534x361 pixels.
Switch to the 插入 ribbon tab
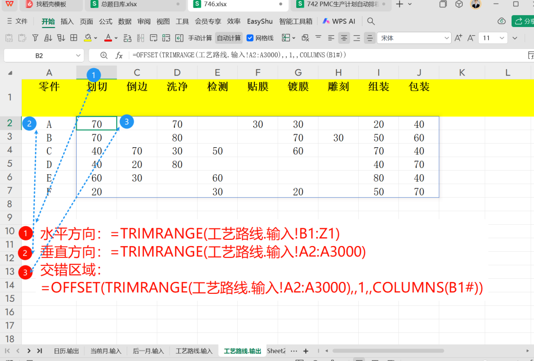click(x=67, y=21)
